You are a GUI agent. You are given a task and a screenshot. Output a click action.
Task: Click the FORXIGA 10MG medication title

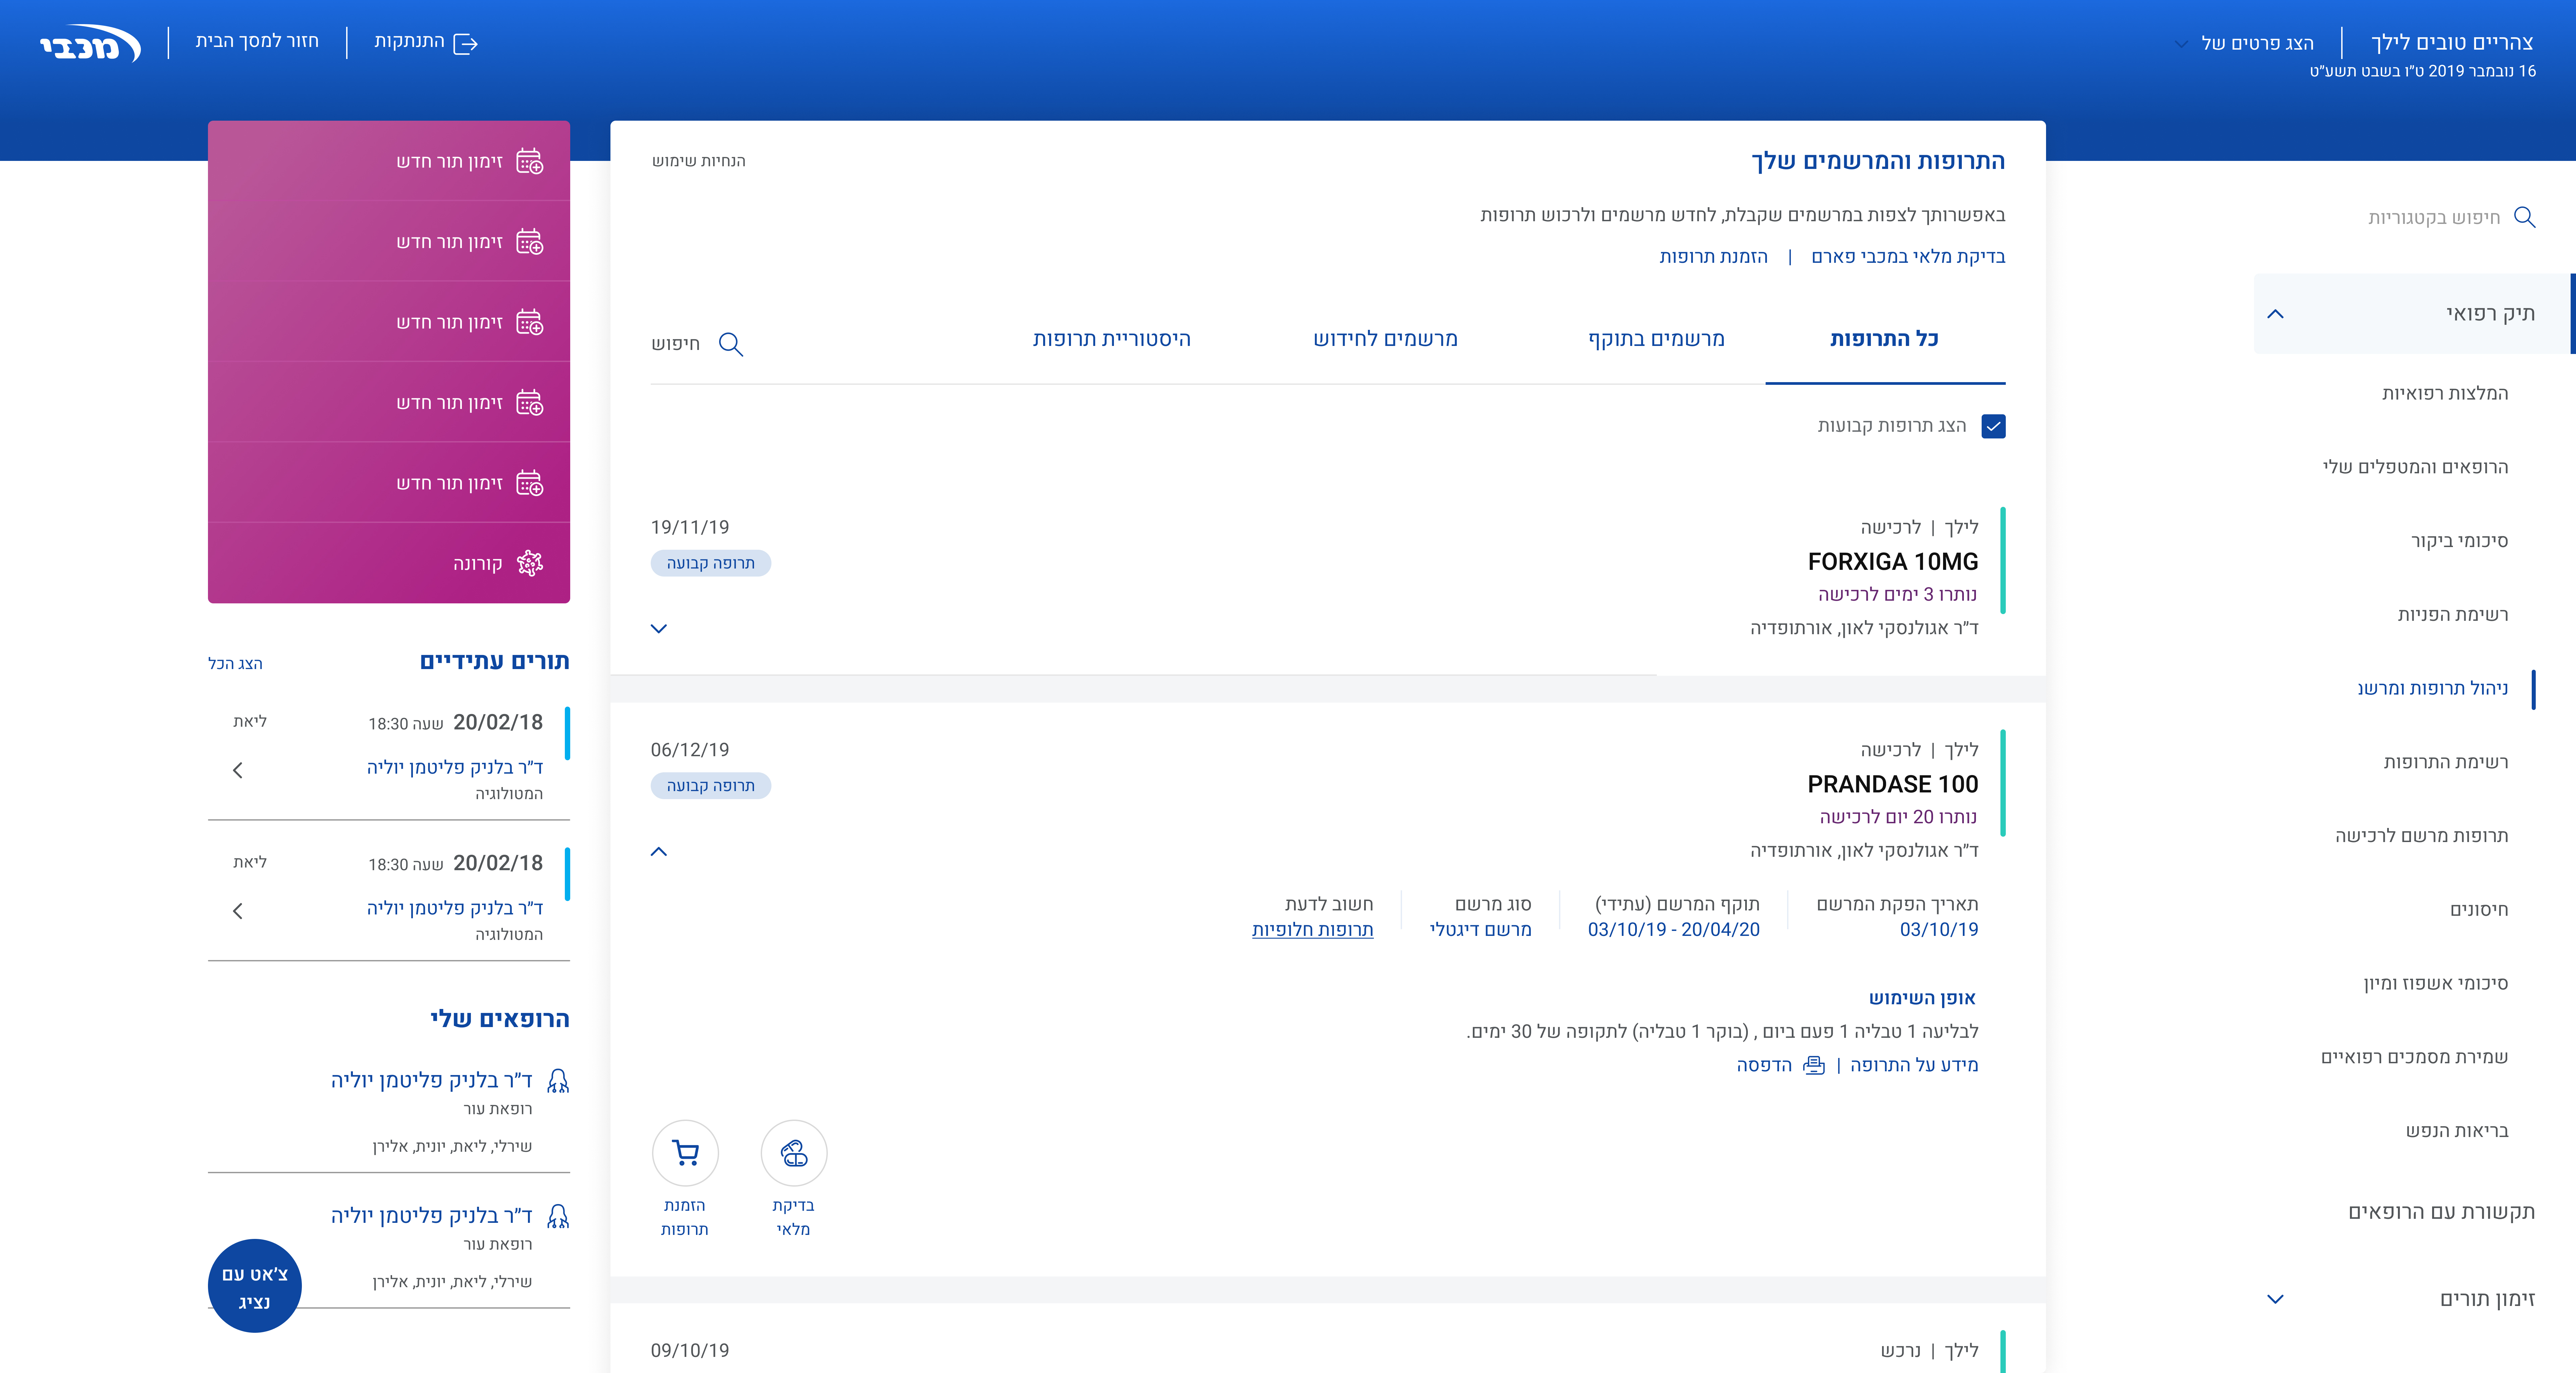(x=1893, y=562)
